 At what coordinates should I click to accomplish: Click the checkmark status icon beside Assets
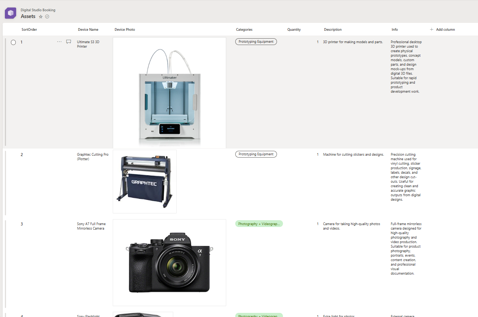(47, 17)
